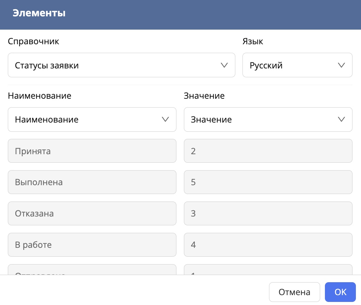
Task: Click the value field containing 5
Action: coord(268,182)
